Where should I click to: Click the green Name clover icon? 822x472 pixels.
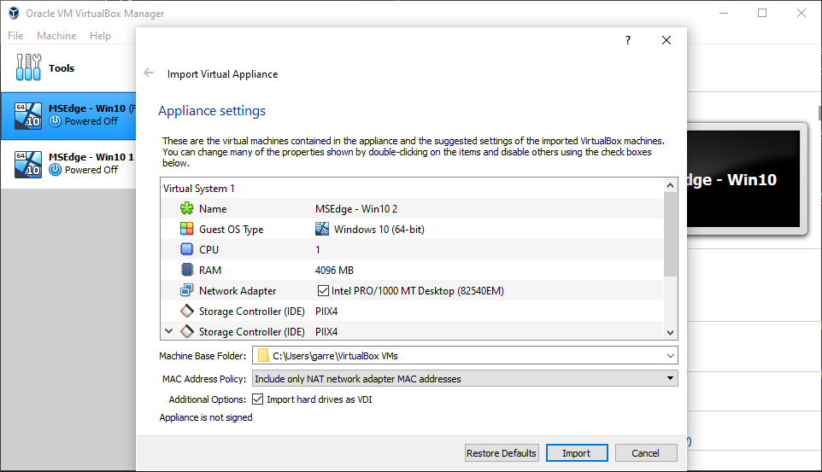[186, 208]
